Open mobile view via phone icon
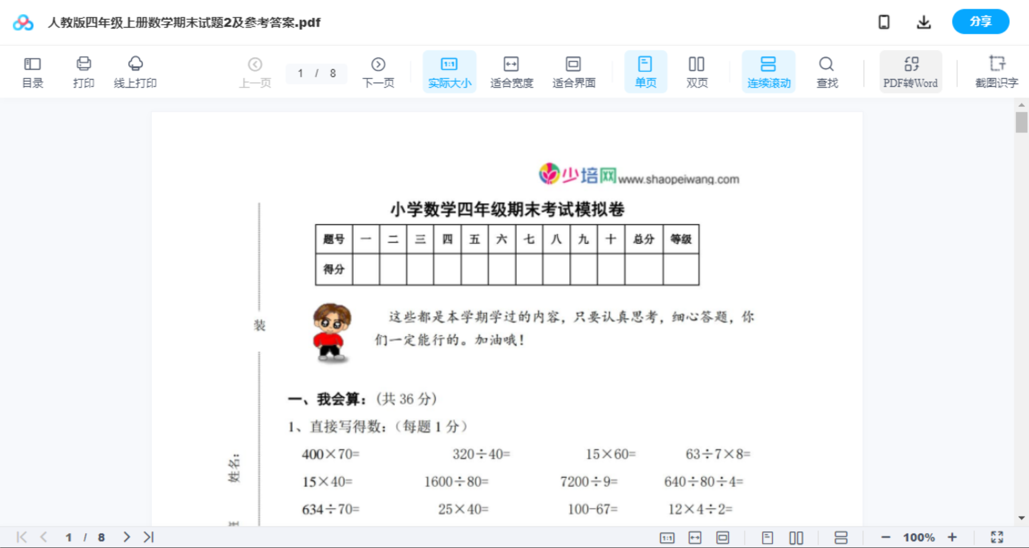The height and width of the screenshot is (548, 1029). coord(884,22)
